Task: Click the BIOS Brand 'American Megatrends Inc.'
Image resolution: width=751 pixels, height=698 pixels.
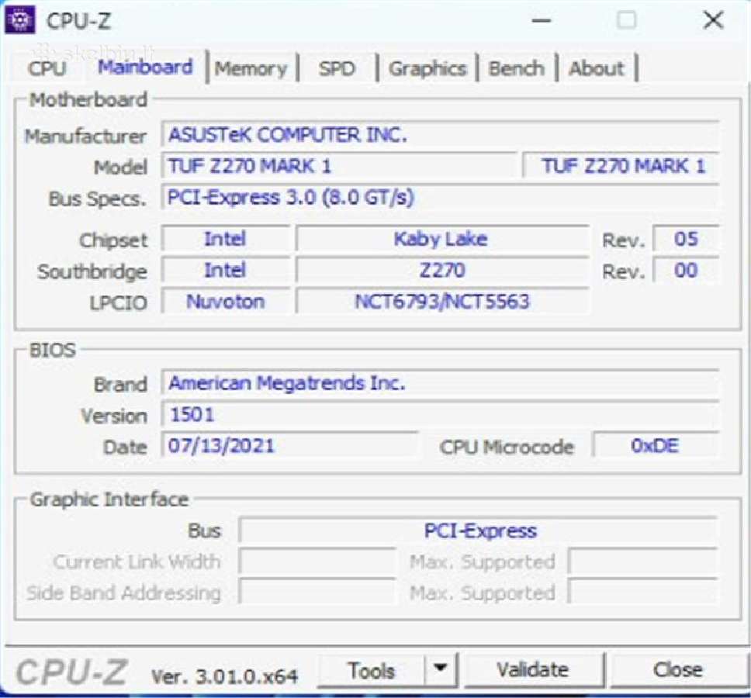Action: pos(440,383)
